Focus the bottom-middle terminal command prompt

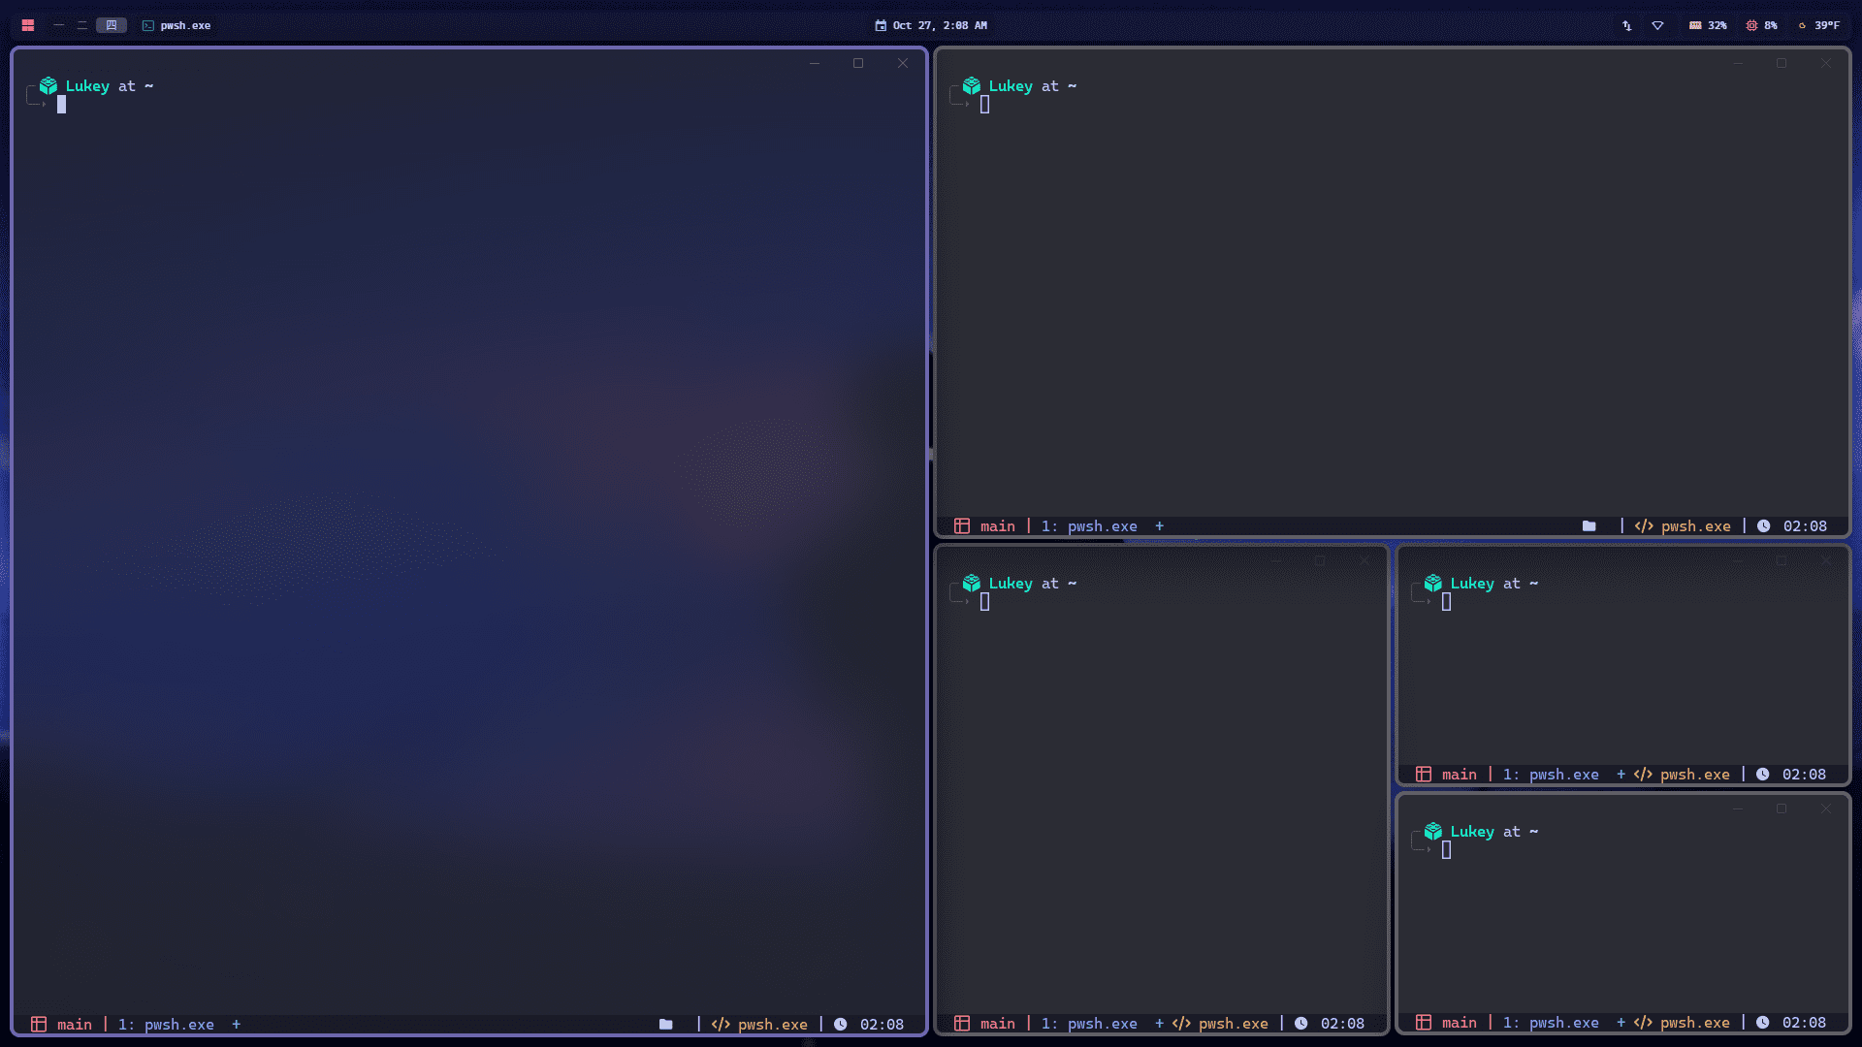[x=984, y=602]
